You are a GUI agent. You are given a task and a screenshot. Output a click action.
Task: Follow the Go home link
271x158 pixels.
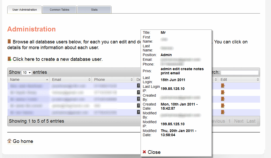23,141
